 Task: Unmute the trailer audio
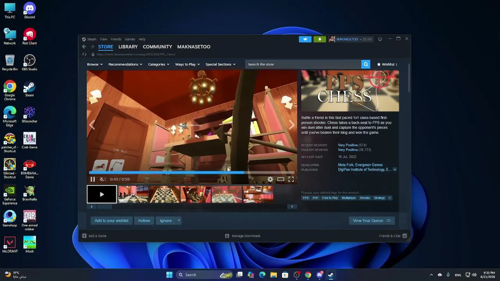[x=102, y=179]
